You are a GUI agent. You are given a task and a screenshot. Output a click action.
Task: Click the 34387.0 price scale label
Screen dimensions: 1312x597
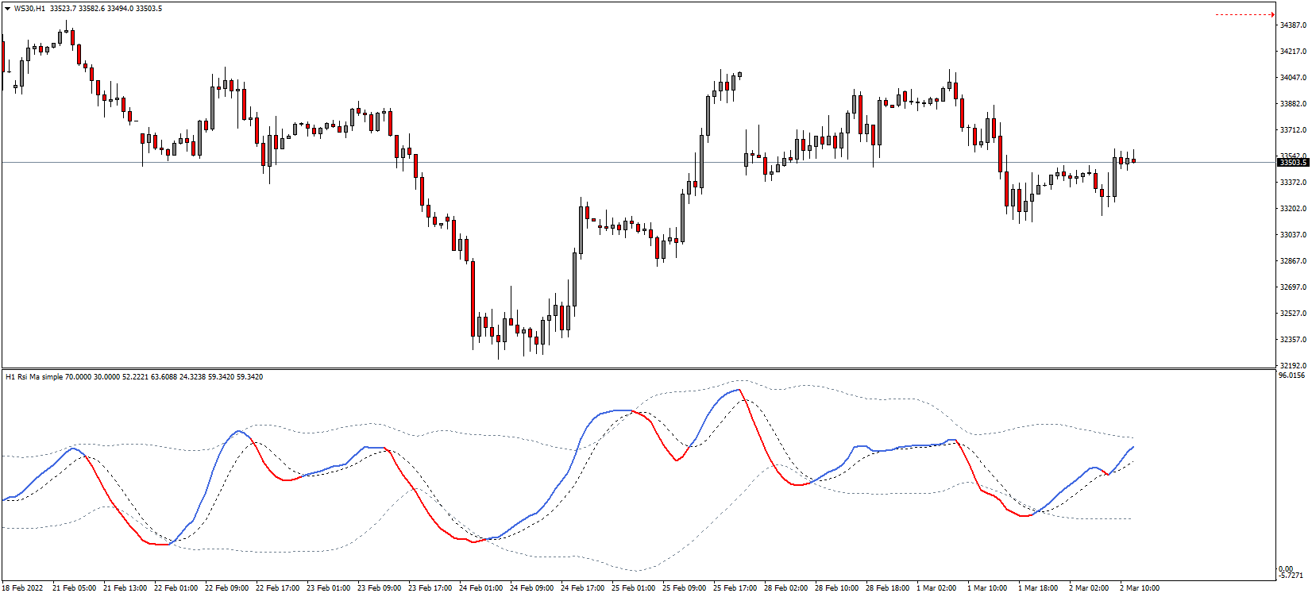[x=1293, y=25]
